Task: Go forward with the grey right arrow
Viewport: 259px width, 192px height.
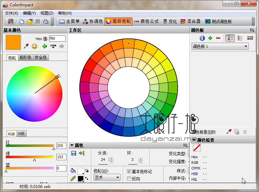Action: (x=62, y=46)
